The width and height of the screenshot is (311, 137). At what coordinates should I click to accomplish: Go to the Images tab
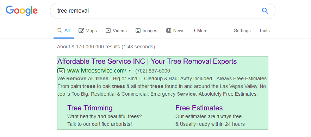click(x=147, y=30)
